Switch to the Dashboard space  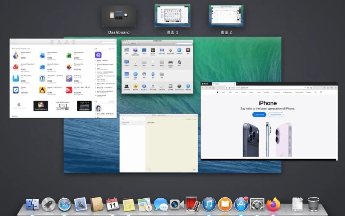click(119, 16)
